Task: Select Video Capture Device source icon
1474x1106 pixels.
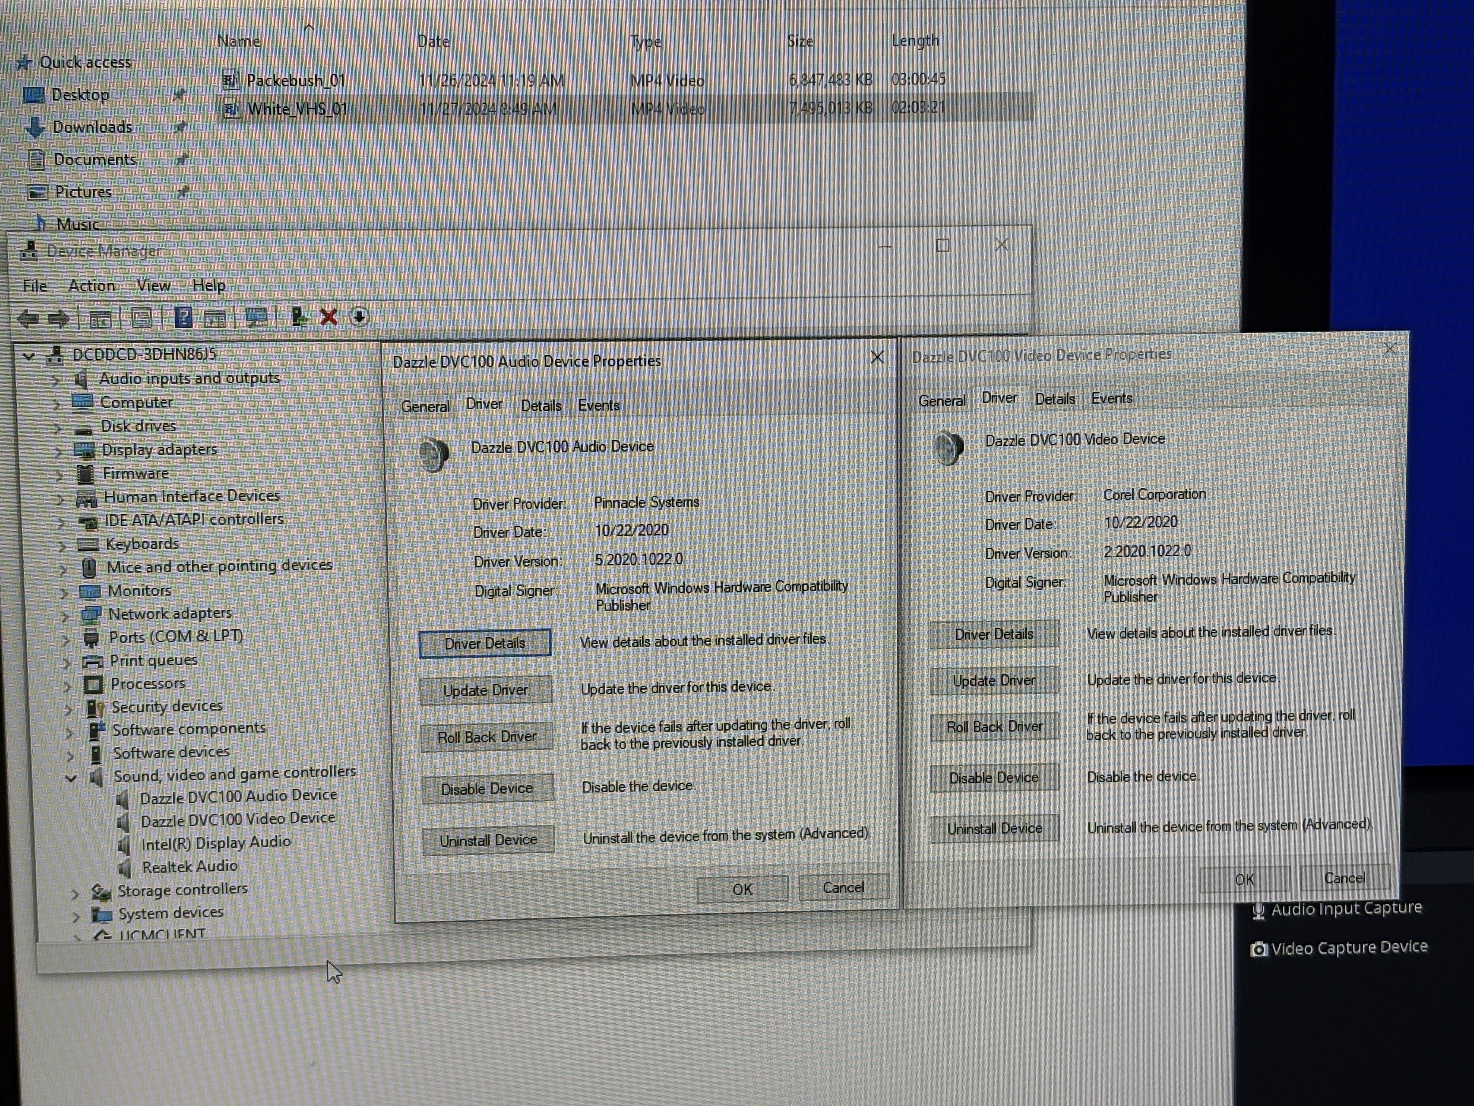Action: pos(1258,949)
